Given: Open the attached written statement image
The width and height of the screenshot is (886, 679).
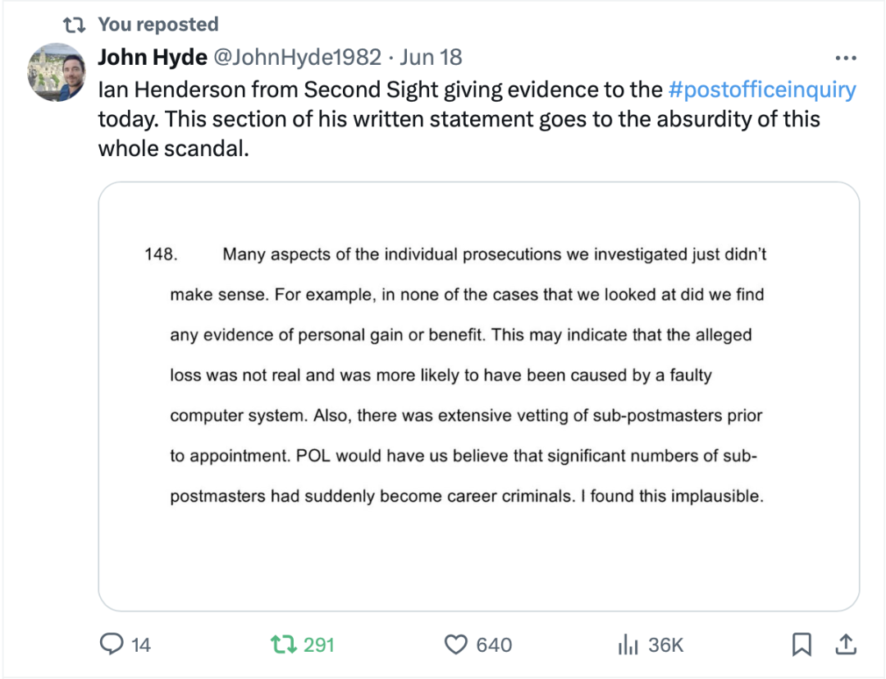Looking at the screenshot, I should [478, 396].
